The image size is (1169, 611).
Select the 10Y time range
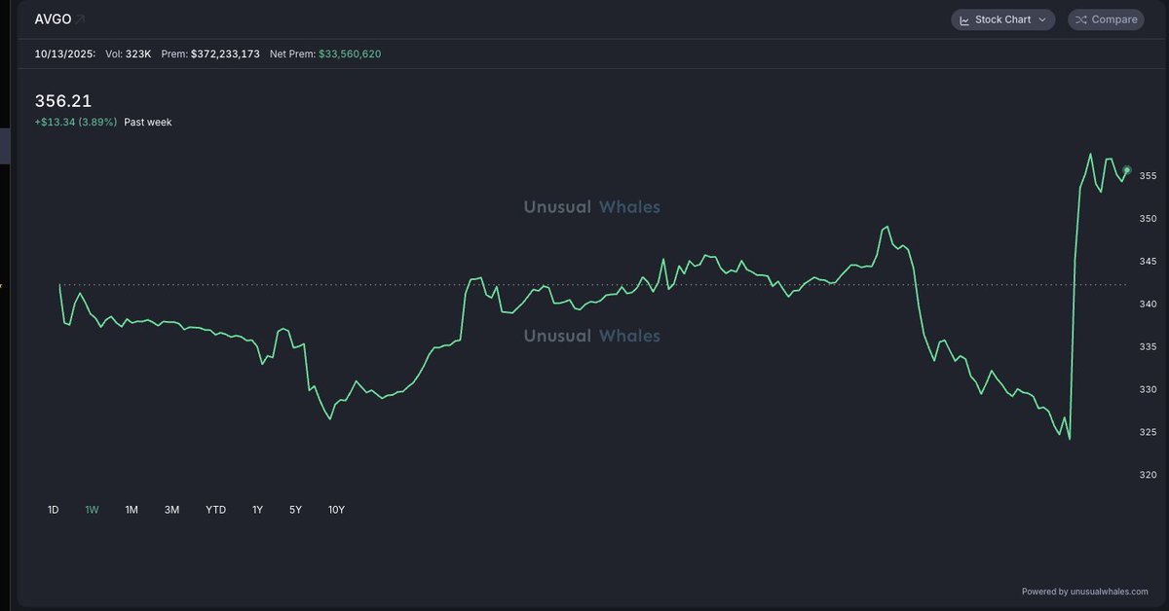point(336,510)
